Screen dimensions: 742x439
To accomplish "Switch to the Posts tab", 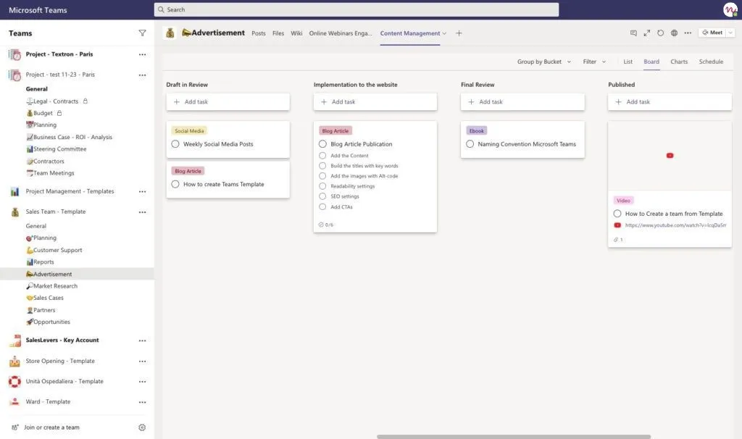I will (259, 33).
